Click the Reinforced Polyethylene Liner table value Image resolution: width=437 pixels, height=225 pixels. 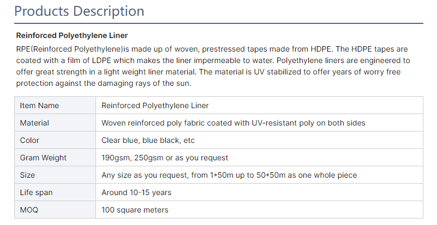click(155, 105)
